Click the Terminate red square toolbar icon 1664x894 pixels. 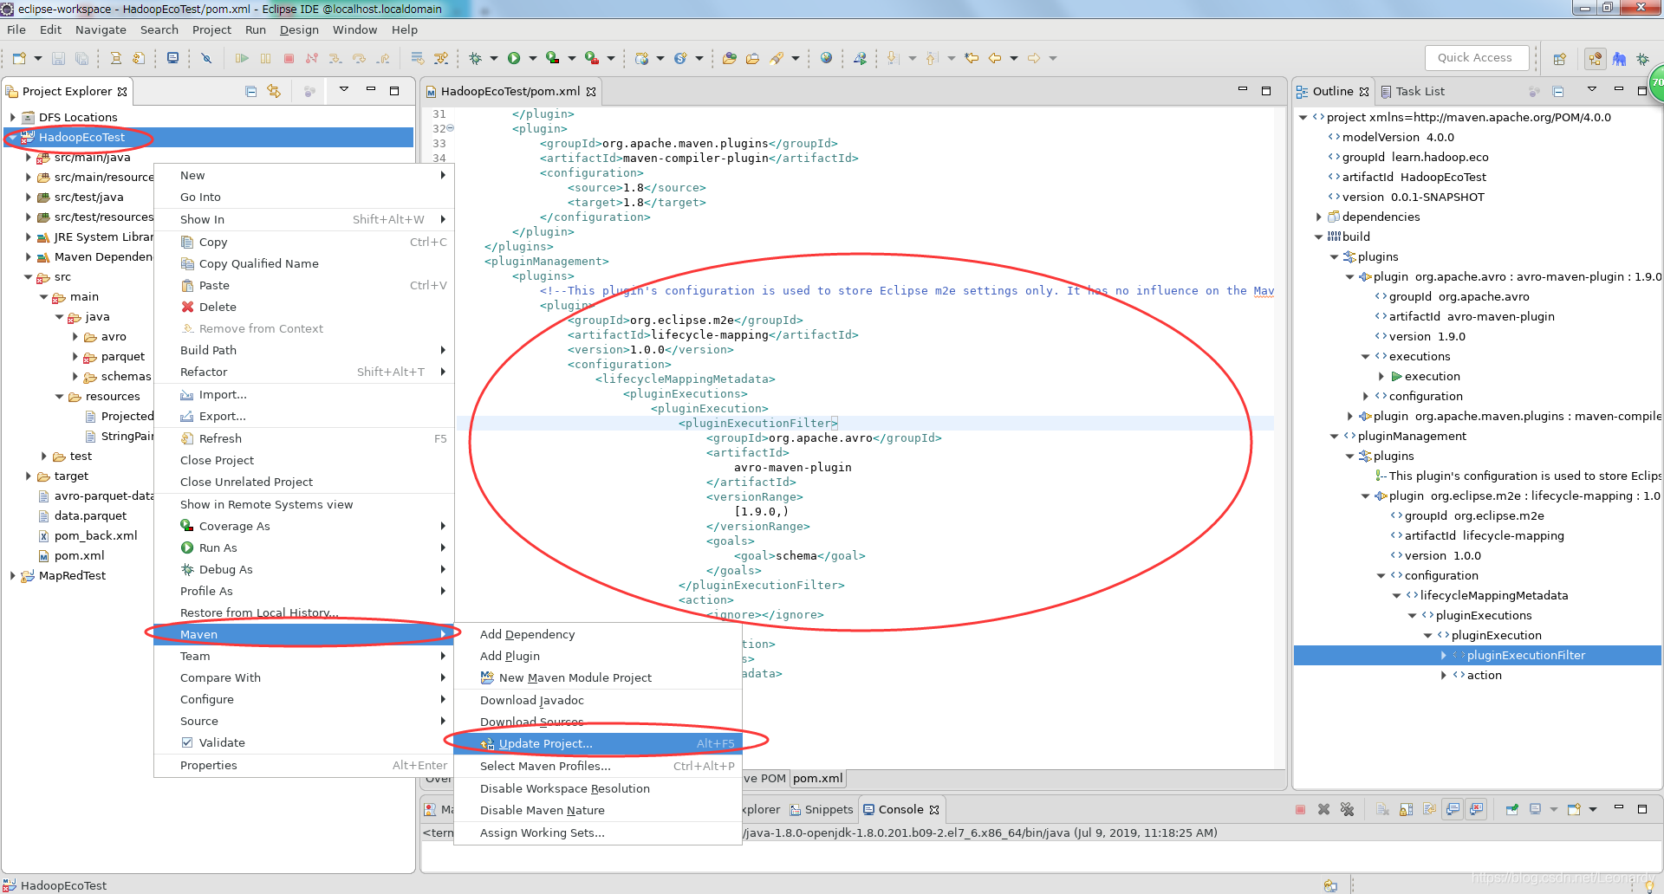point(289,58)
